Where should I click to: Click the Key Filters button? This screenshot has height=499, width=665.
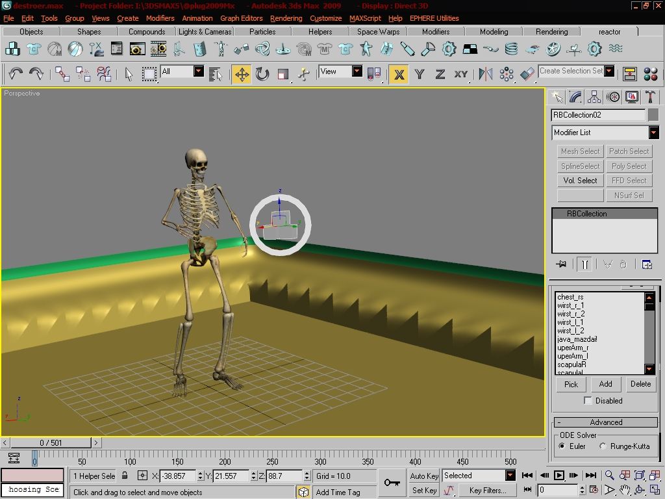(x=488, y=490)
